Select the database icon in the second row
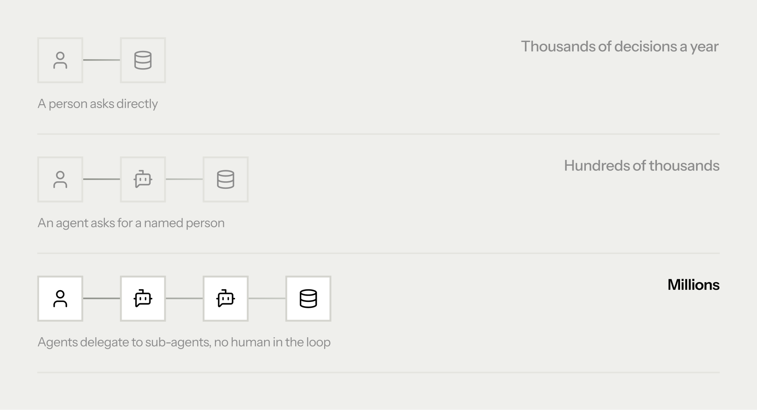757x410 pixels. pyautogui.click(x=226, y=180)
